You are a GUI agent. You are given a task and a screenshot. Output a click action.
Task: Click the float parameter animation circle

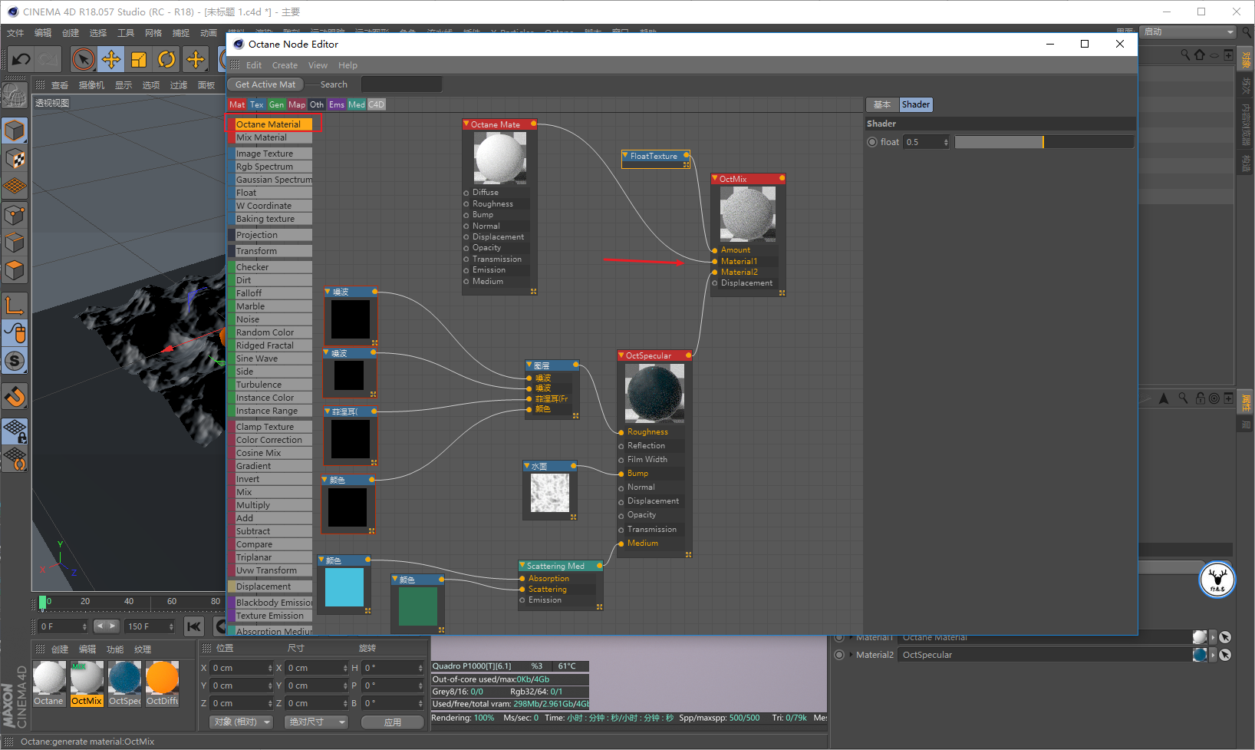pos(872,142)
